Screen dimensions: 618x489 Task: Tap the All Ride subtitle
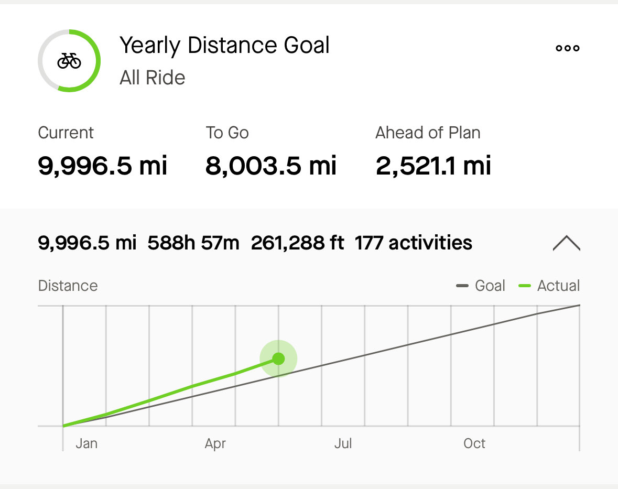152,78
